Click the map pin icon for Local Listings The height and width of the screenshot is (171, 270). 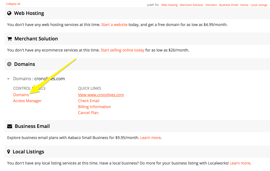click(9, 152)
